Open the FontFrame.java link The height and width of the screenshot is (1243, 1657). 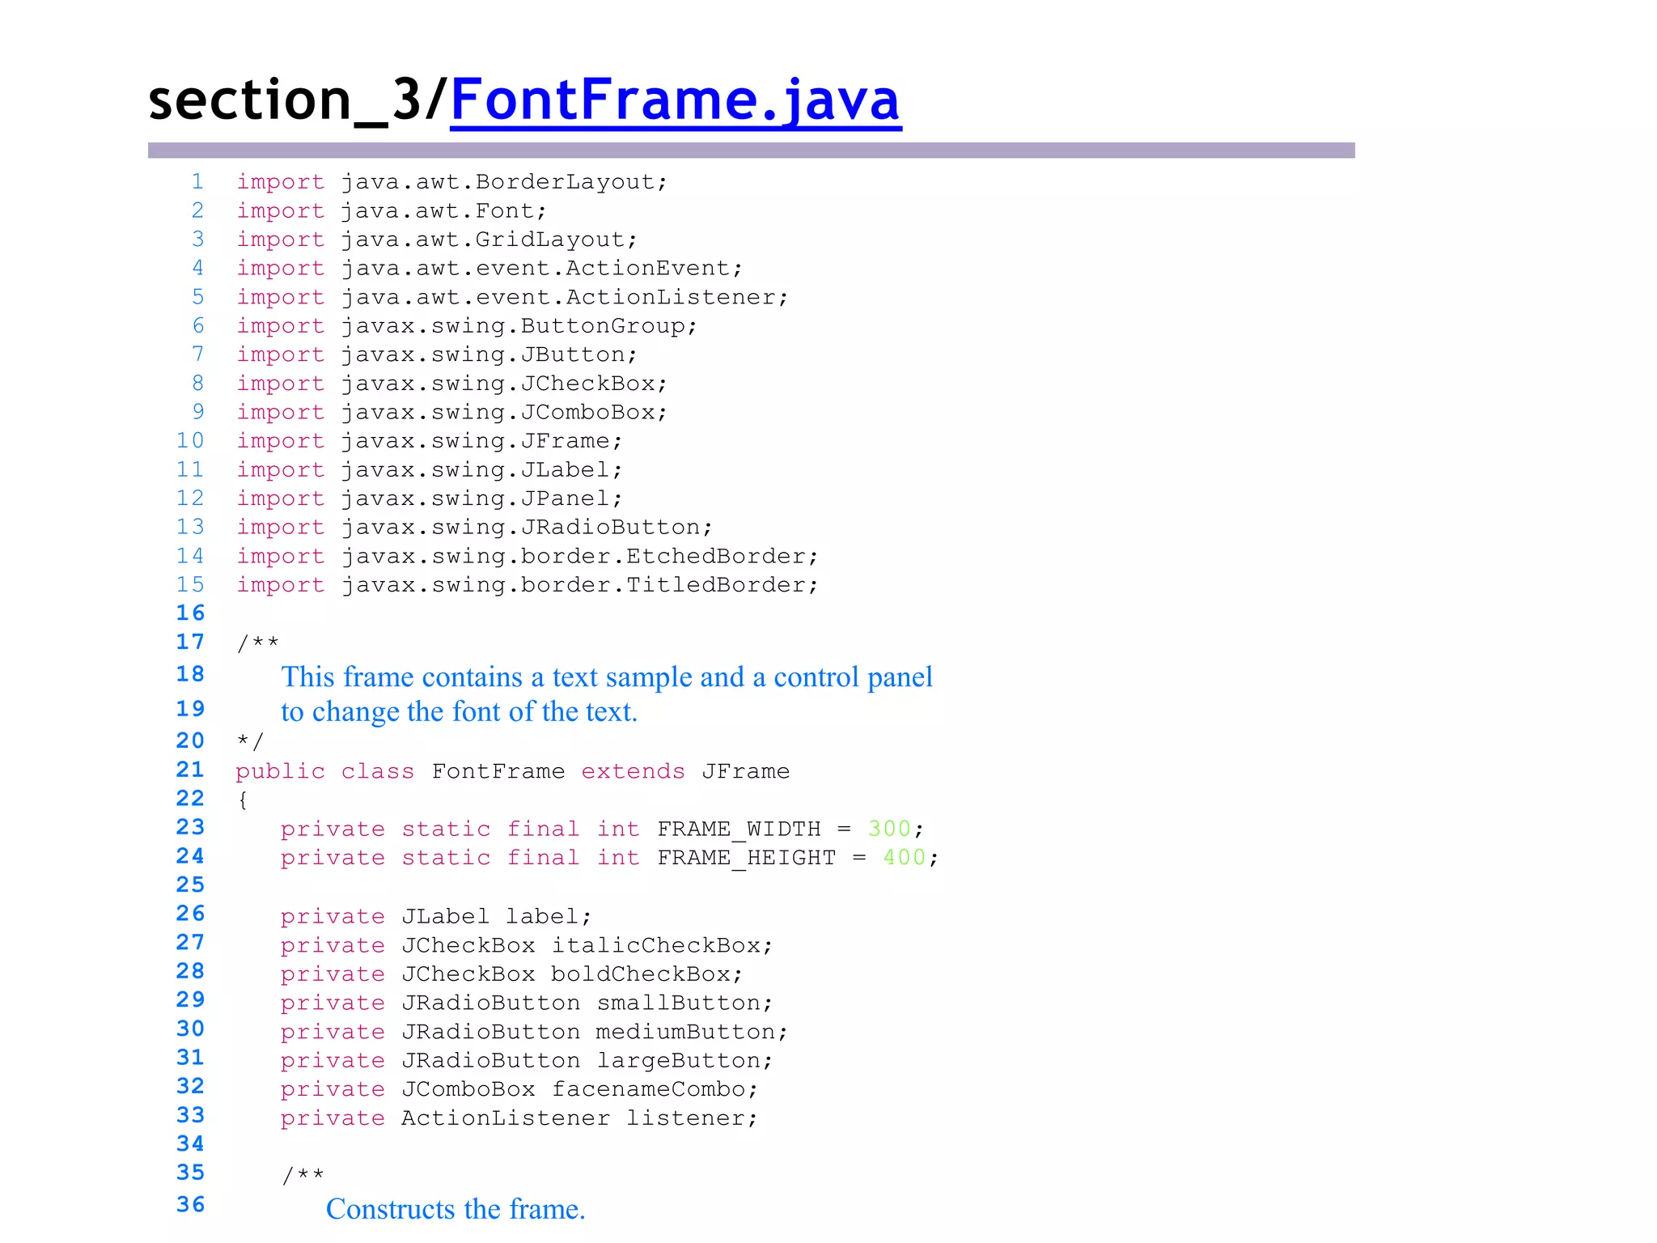coord(676,101)
